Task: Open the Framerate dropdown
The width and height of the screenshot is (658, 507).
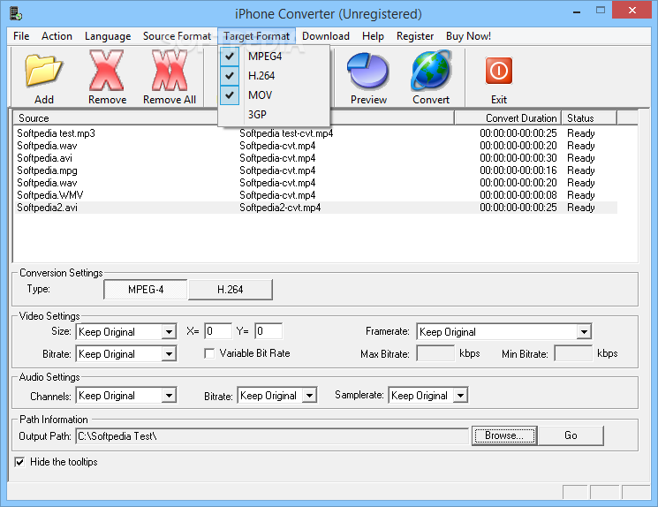Action: coord(584,332)
